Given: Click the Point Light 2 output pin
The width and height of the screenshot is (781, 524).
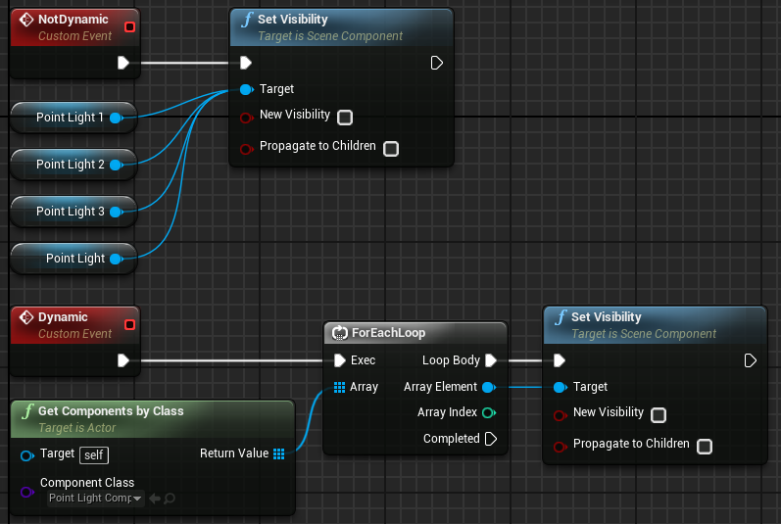Looking at the screenshot, I should (116, 165).
